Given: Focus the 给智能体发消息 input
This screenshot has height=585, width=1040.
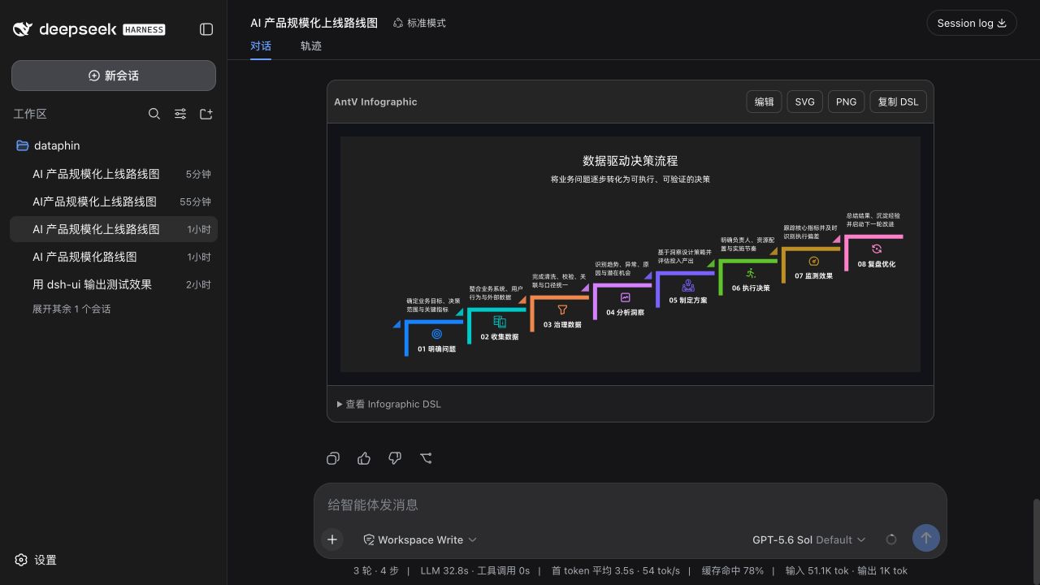Looking at the screenshot, I should (x=630, y=505).
